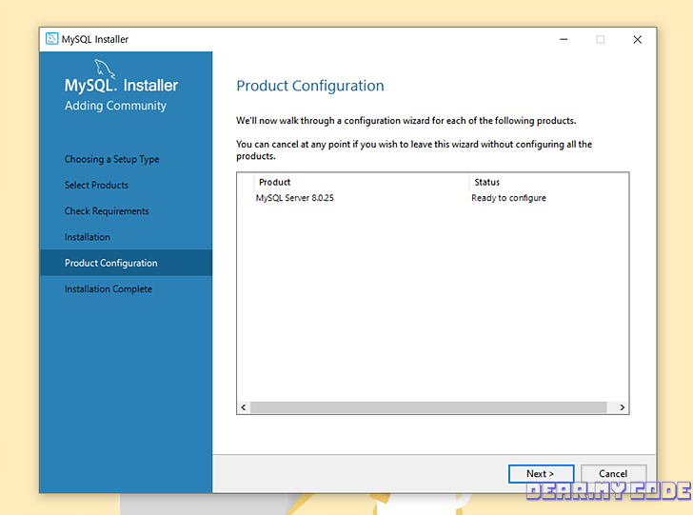The width and height of the screenshot is (693, 515).
Task: Click the left scroll arrow of product list
Action: pos(244,407)
